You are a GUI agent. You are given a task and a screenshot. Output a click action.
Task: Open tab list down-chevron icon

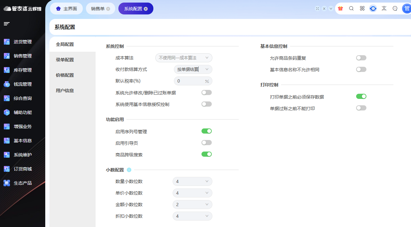pyautogui.click(x=331, y=9)
